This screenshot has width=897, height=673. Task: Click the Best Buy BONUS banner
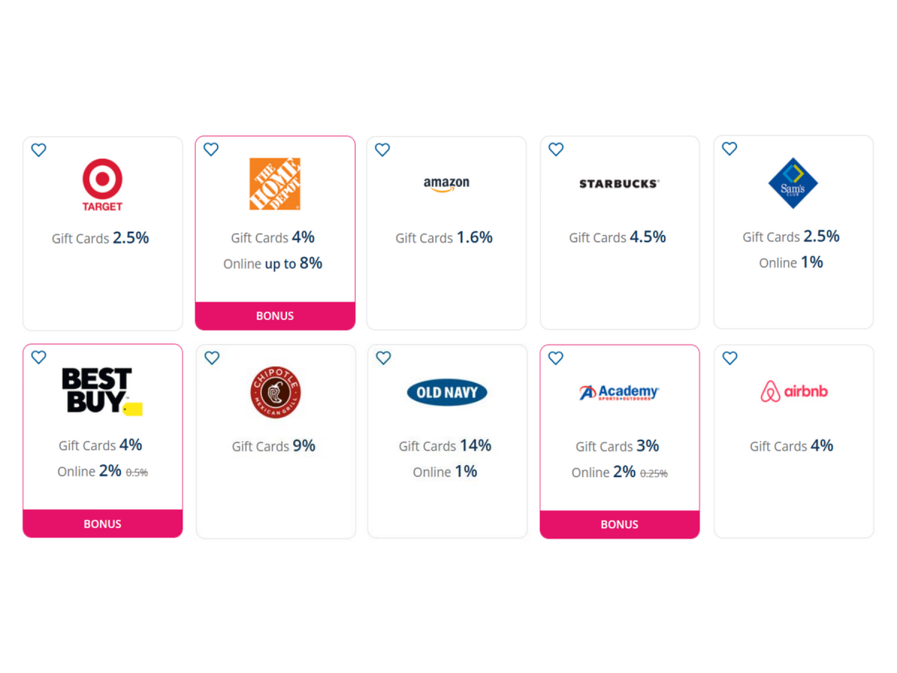[x=103, y=523]
